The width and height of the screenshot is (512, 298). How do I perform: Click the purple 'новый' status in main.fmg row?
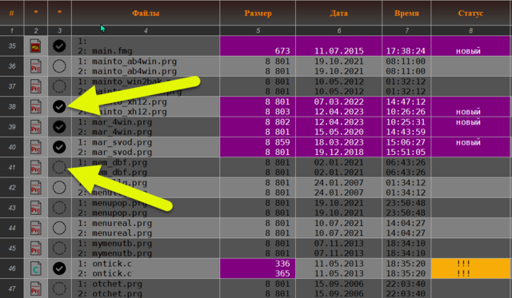click(468, 51)
